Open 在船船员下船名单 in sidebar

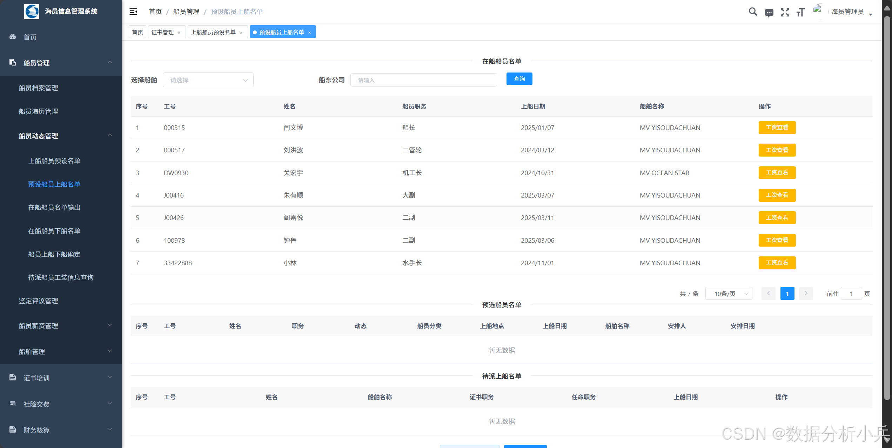54,231
